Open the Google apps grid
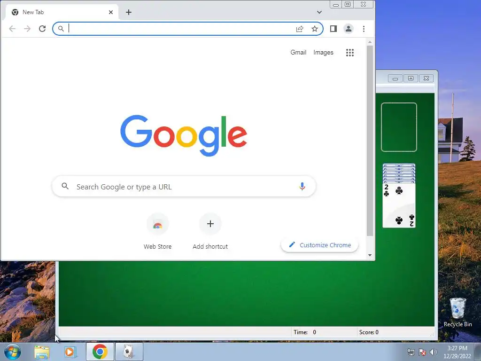The height and width of the screenshot is (361, 481). click(x=349, y=53)
